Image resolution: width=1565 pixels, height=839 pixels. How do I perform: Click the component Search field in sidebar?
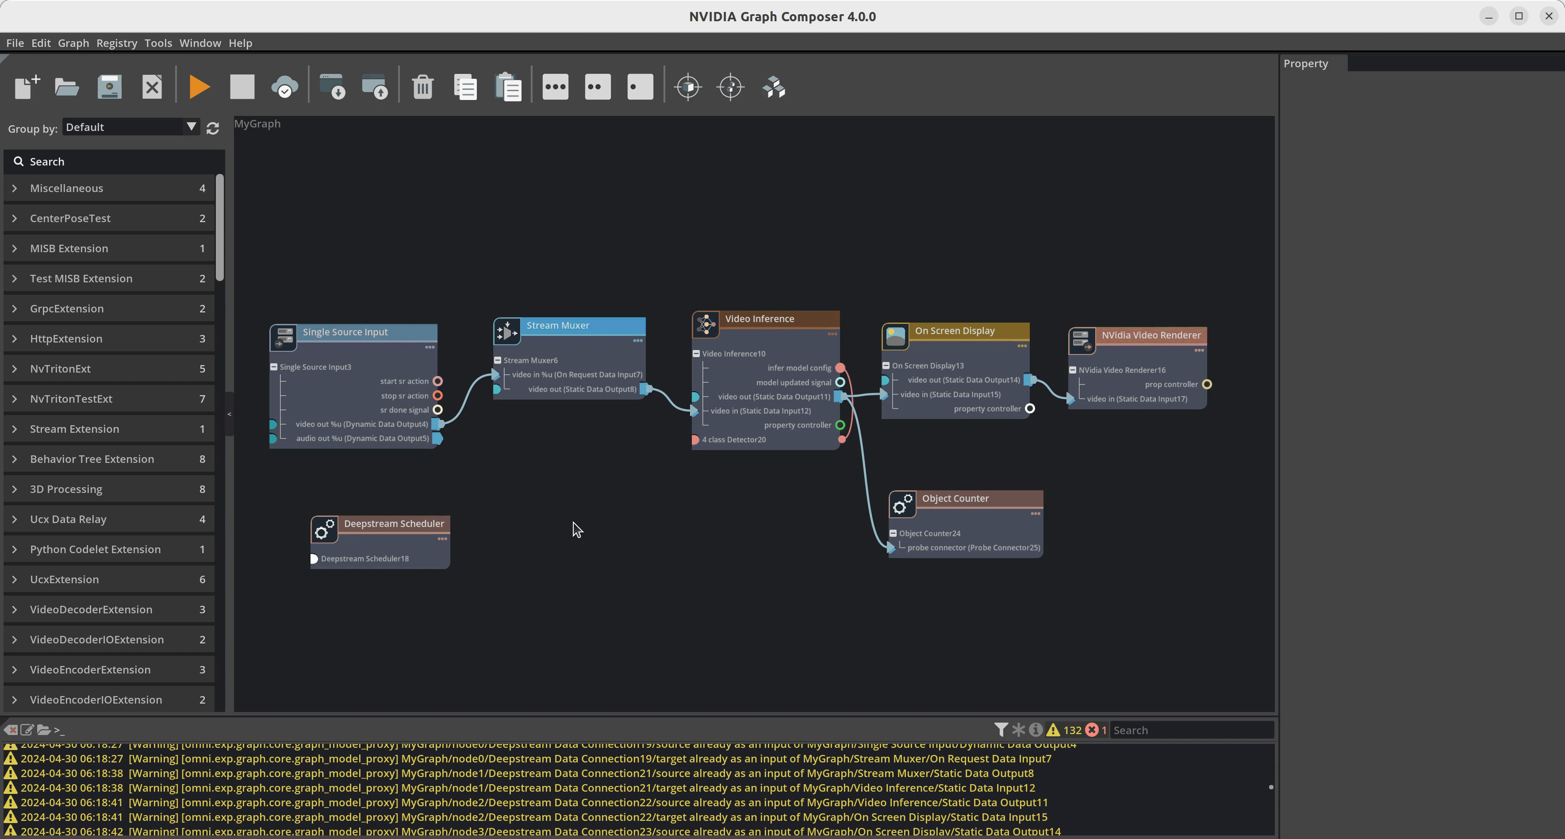click(114, 162)
